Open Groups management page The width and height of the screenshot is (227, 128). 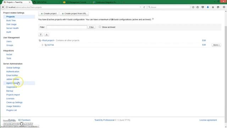coord(10,45)
